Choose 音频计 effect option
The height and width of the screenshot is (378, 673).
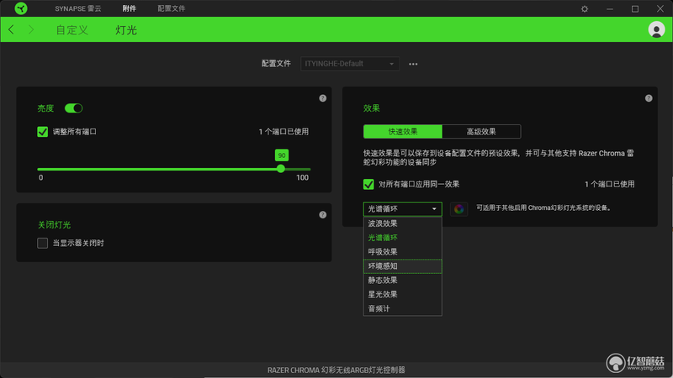[x=403, y=308]
